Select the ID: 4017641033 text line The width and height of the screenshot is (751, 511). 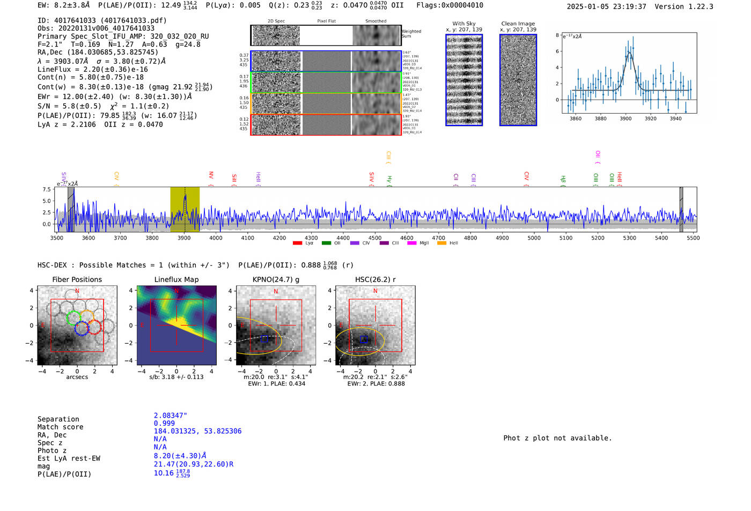pyautogui.click(x=102, y=20)
